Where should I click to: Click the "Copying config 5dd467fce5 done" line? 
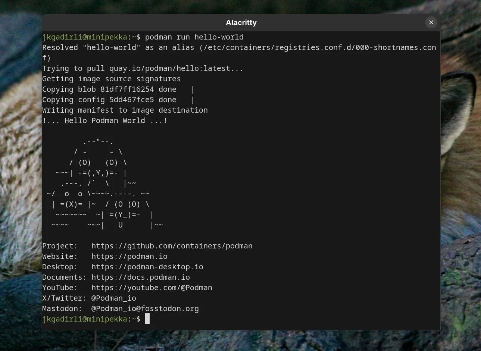coord(109,100)
